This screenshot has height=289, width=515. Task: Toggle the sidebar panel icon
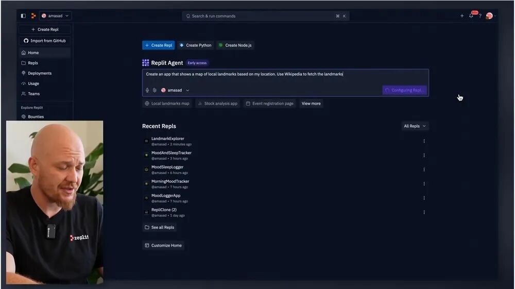[23, 16]
